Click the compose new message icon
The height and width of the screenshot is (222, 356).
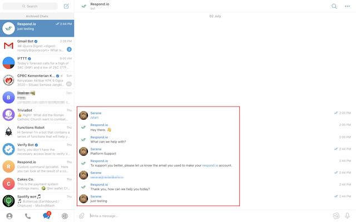click(66, 6)
